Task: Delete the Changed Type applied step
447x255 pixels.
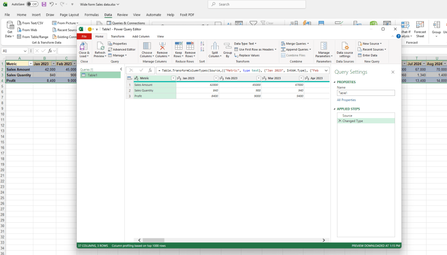Action: [340, 121]
